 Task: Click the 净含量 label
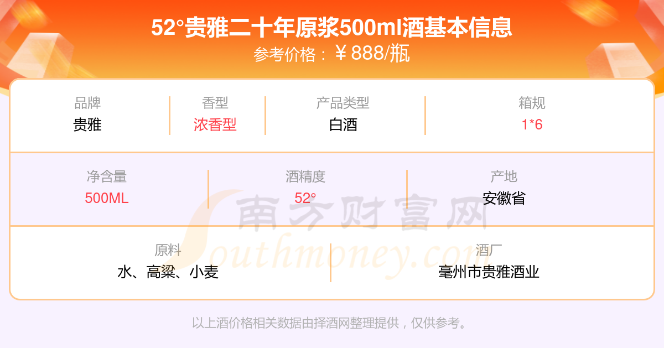pos(107,176)
